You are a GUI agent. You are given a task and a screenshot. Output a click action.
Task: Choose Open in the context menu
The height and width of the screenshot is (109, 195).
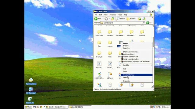137,43
